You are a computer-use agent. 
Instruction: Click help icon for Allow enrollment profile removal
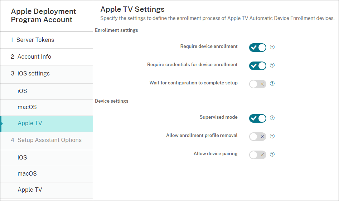(272, 136)
